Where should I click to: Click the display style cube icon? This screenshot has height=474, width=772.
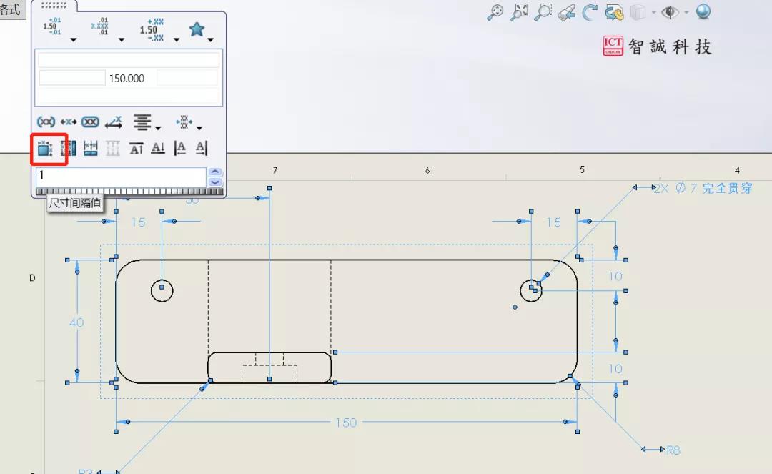[638, 12]
